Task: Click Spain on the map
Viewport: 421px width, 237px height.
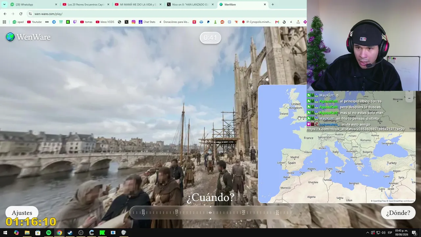Action: point(292,163)
